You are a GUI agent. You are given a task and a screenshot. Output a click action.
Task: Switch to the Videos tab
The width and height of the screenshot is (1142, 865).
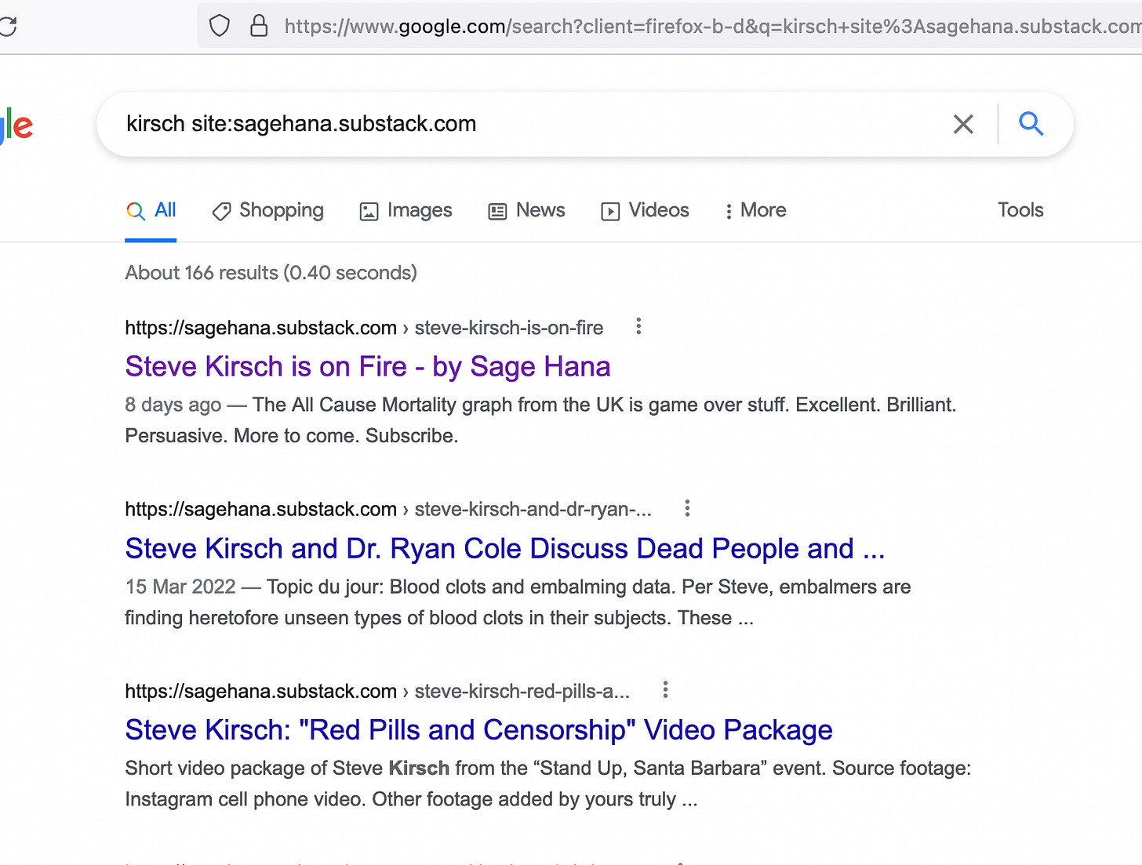pyautogui.click(x=645, y=210)
